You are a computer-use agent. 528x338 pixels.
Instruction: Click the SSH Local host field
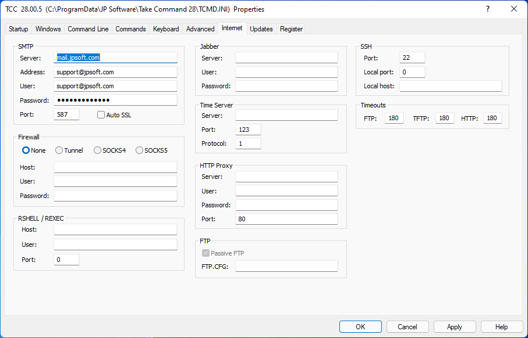click(x=451, y=86)
